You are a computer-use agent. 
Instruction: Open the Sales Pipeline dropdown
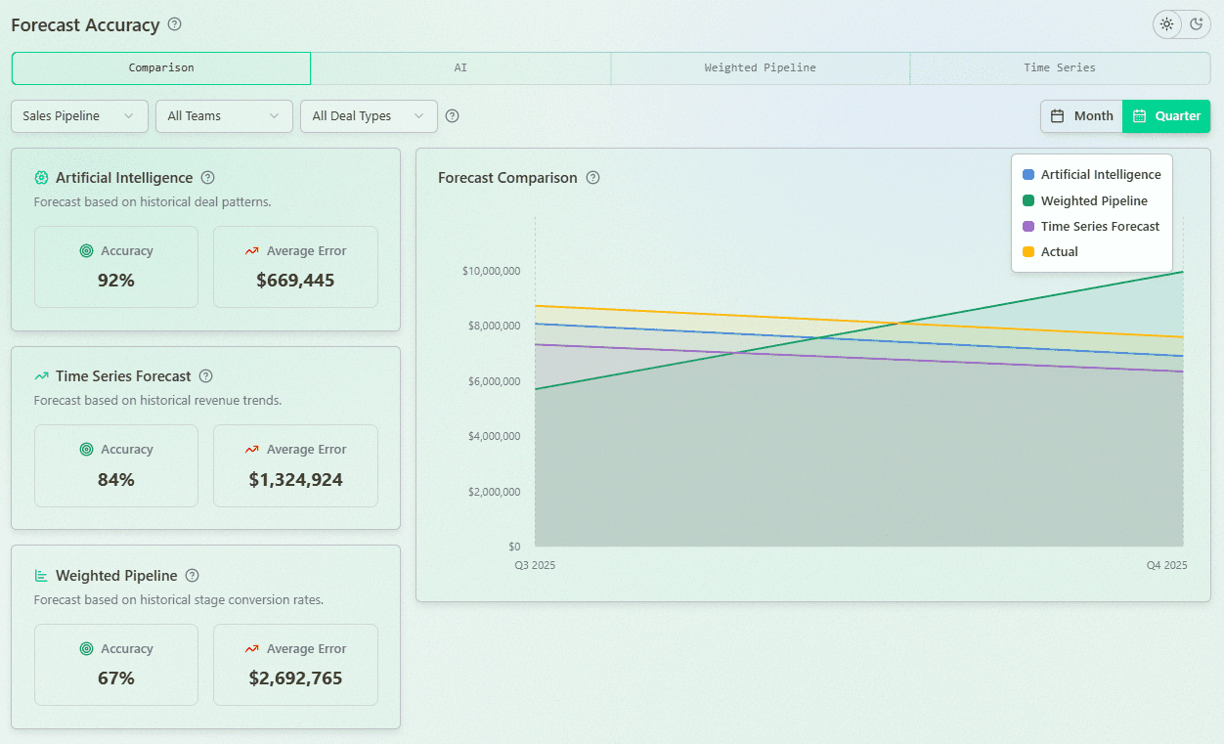tap(78, 115)
